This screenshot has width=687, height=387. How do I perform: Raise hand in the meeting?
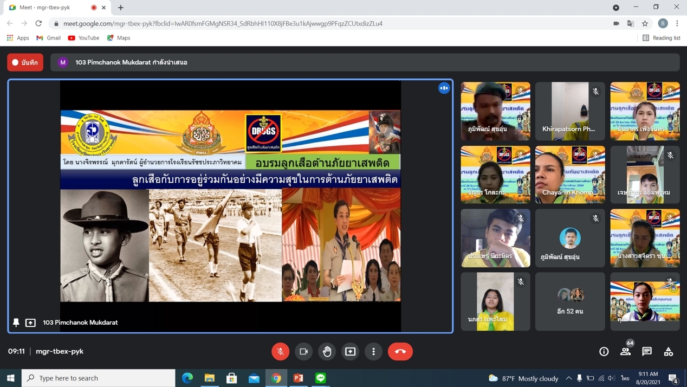[x=327, y=351]
